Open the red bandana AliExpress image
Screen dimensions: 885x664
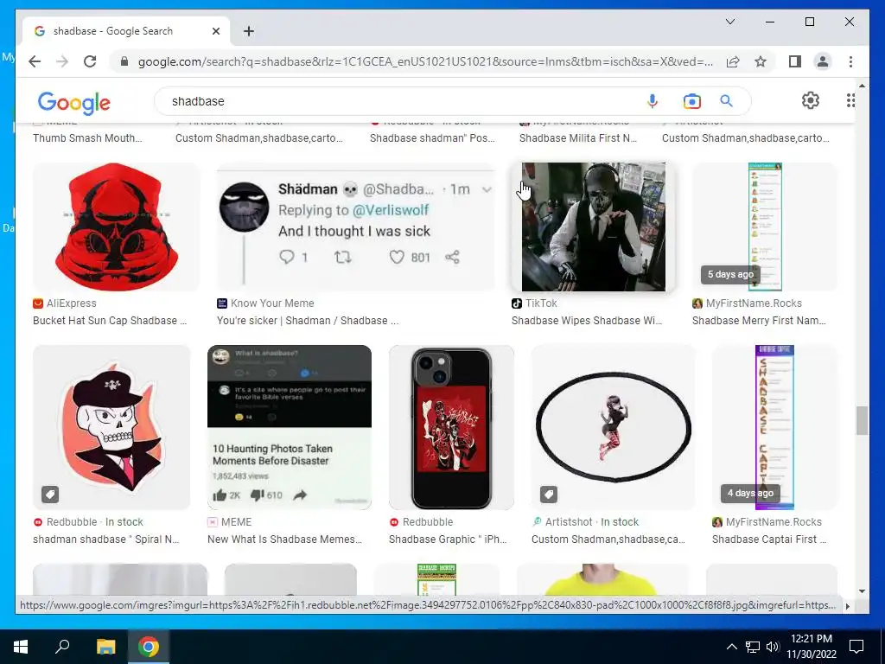117,227
